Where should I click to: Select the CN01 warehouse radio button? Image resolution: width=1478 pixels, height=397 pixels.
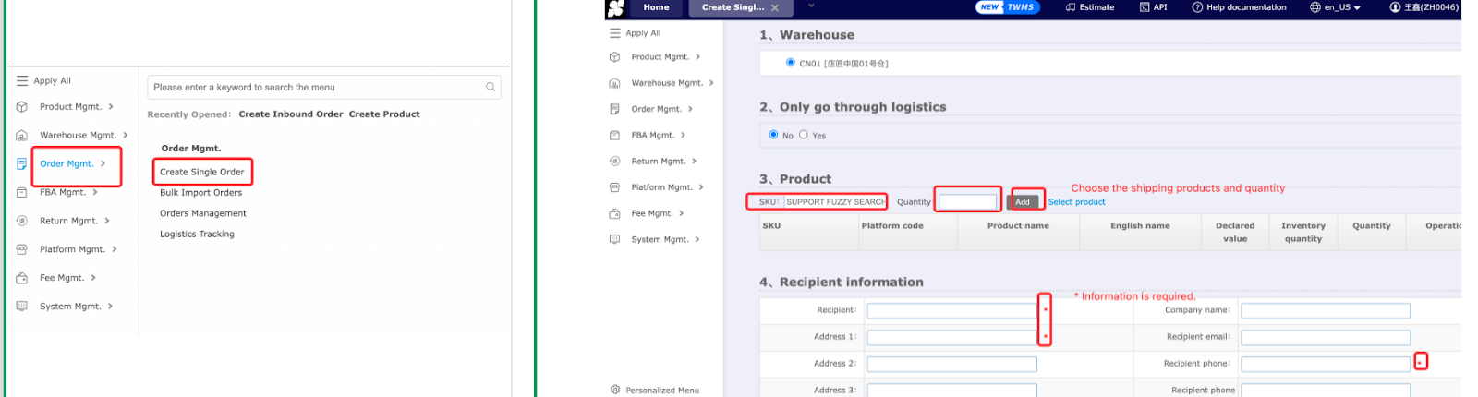point(790,63)
